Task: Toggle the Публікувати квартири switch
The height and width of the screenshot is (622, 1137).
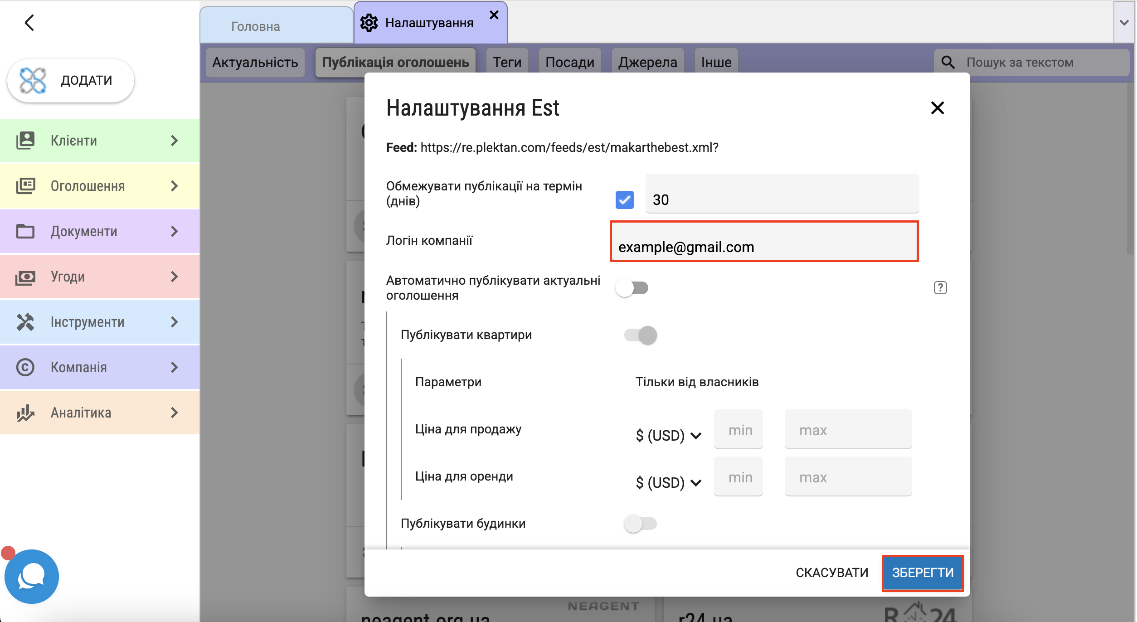Action: (640, 335)
